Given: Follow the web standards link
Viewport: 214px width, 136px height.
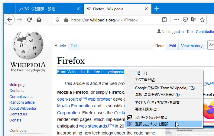Looking at the screenshot, I should [x=93, y=126].
